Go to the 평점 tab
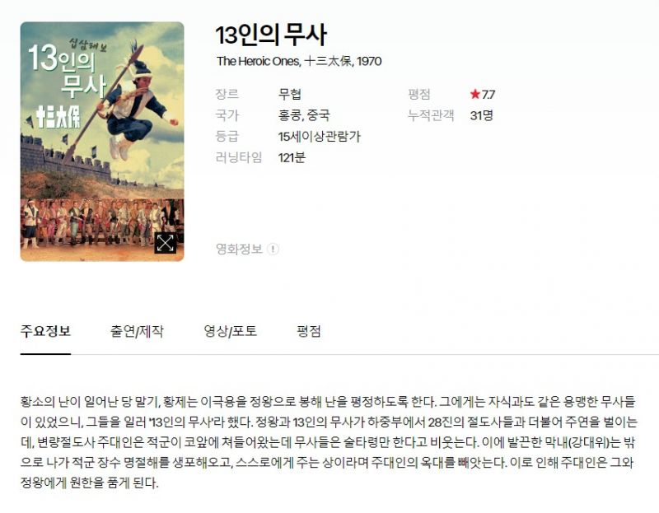The height and width of the screenshot is (513, 659). click(x=309, y=331)
